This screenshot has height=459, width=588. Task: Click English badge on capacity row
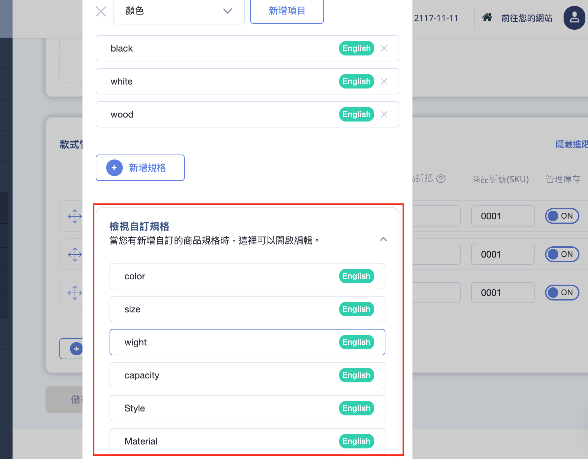[356, 375]
